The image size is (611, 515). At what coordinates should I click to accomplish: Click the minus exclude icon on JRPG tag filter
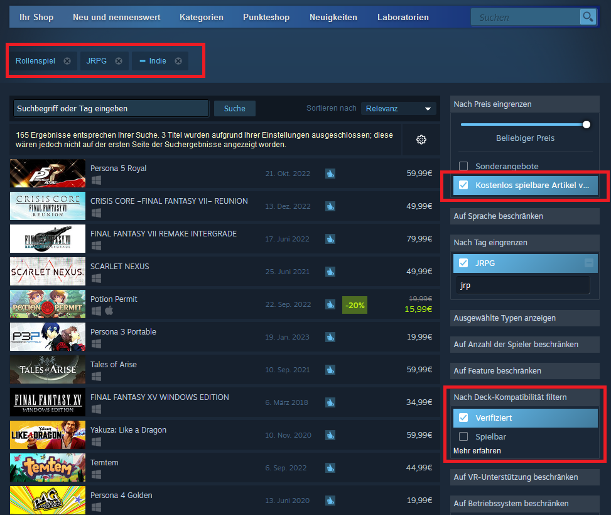click(589, 263)
